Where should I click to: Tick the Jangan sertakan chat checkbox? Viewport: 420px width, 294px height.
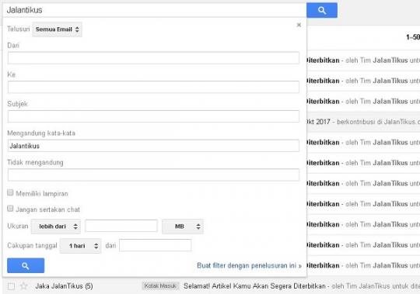tap(10, 209)
